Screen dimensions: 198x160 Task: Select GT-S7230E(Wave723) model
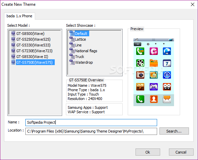pyautogui.click(x=34, y=51)
